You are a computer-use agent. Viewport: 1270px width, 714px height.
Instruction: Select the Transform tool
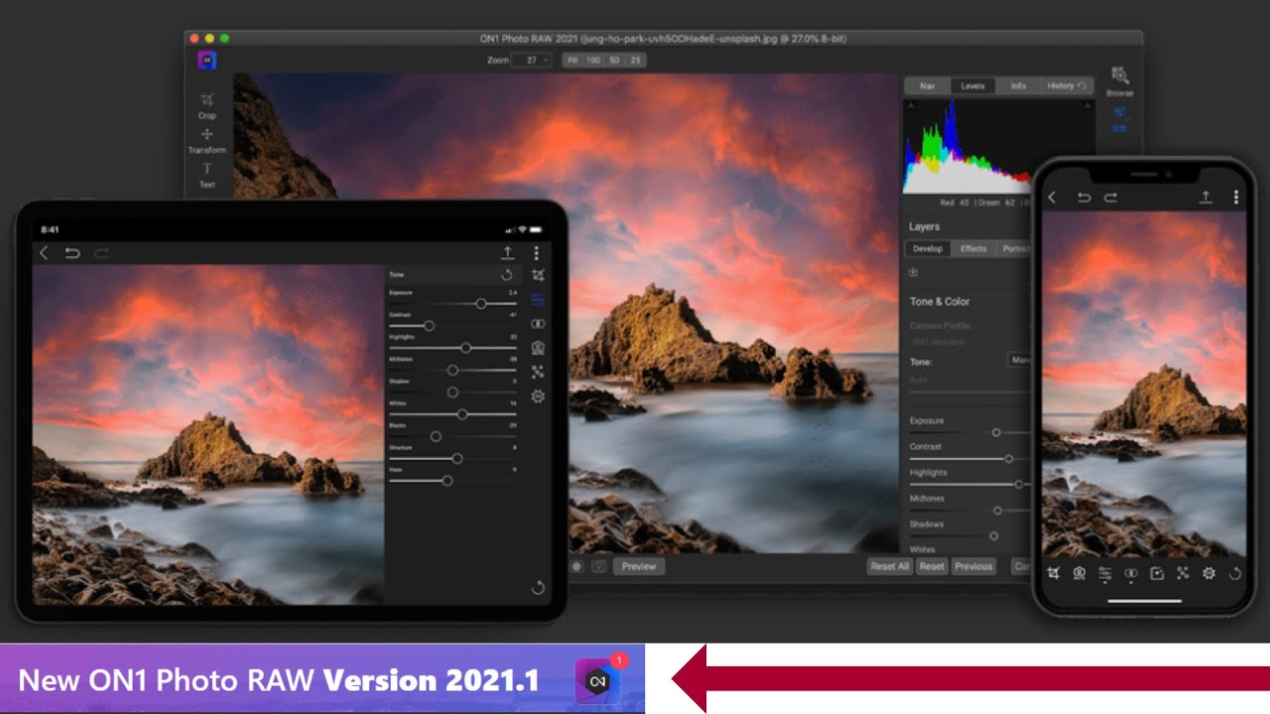[x=206, y=135]
